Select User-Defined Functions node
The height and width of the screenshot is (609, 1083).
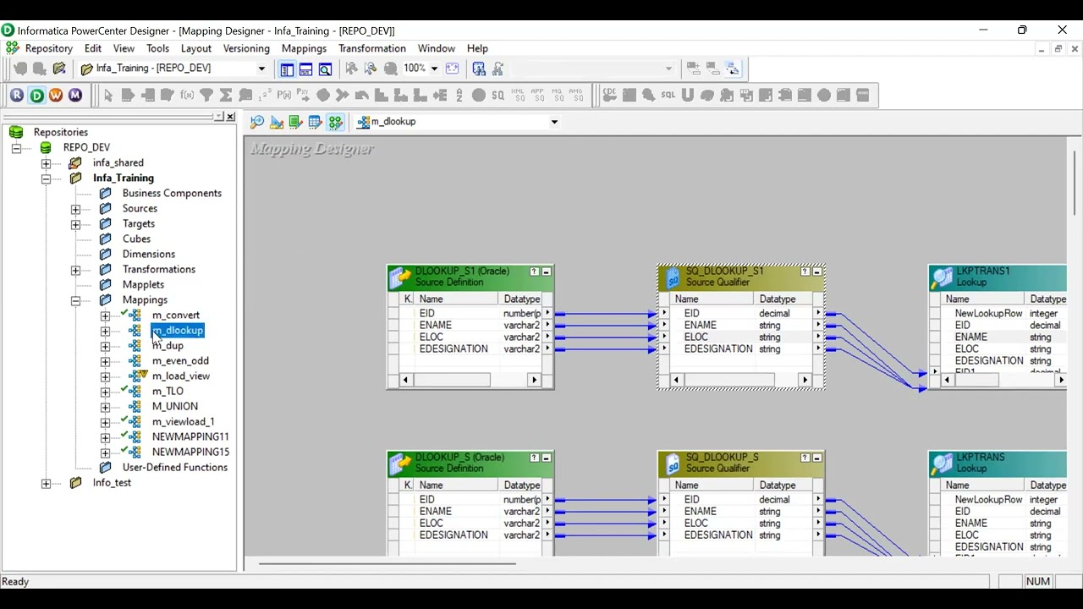click(x=175, y=468)
